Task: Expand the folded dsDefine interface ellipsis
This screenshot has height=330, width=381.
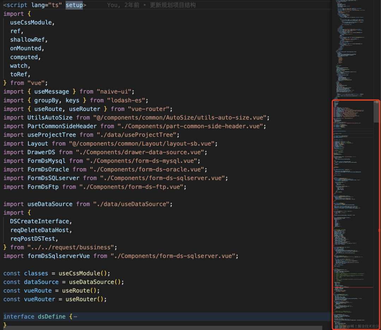Action: (x=75, y=317)
